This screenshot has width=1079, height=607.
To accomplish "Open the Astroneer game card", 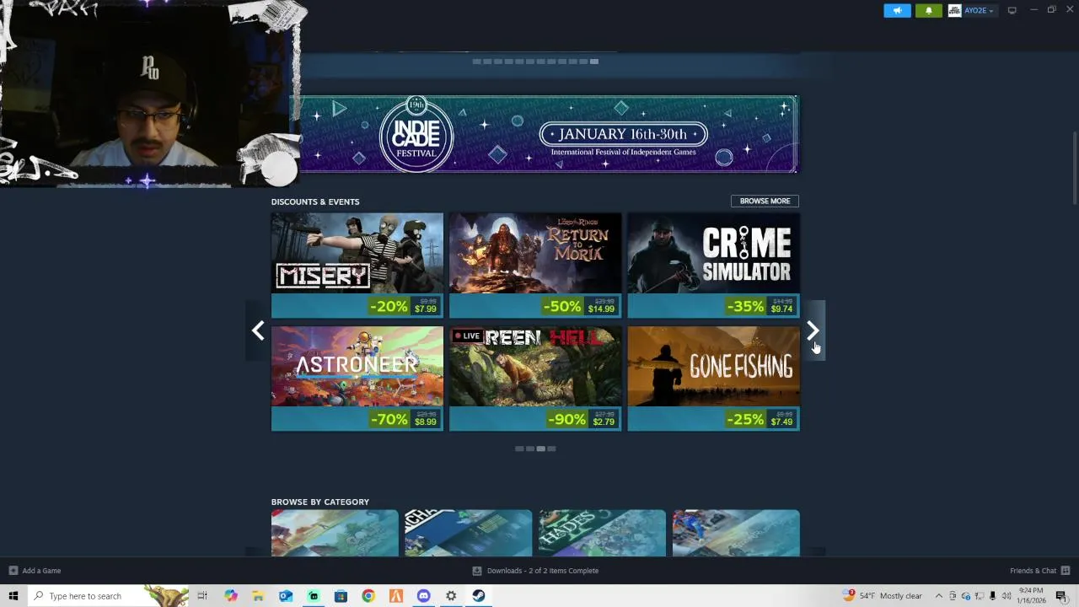I will pyautogui.click(x=357, y=378).
